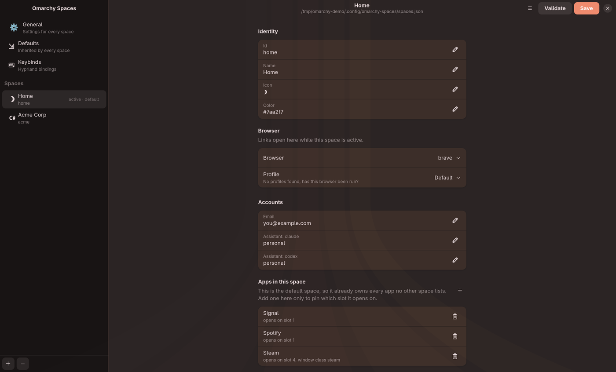The width and height of the screenshot is (616, 372).
Task: Click the 'active · default' status label
Action: point(84,99)
